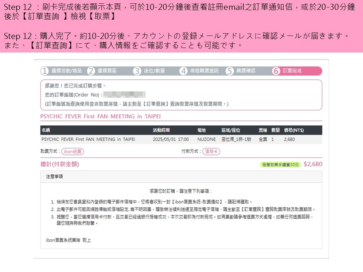Click the parenthetical order number usage note
This screenshot has height=272, width=363.
point(137,104)
